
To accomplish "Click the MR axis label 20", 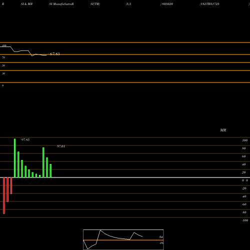I will point(244,172).
